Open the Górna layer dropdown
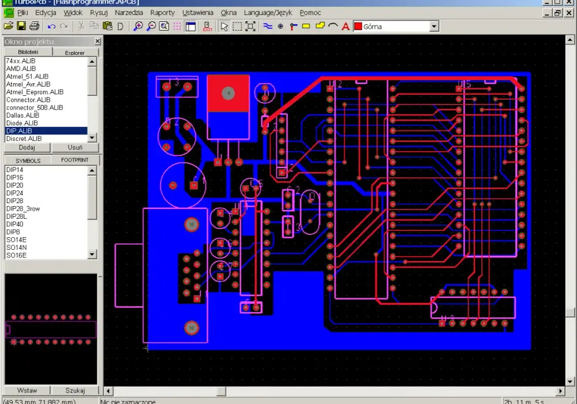This screenshot has height=404, width=577. pyautogui.click(x=434, y=27)
